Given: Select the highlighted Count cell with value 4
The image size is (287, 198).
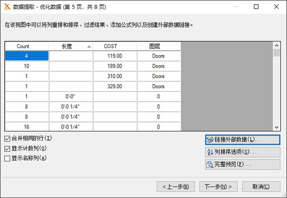Looking at the screenshot, I should tap(27, 56).
